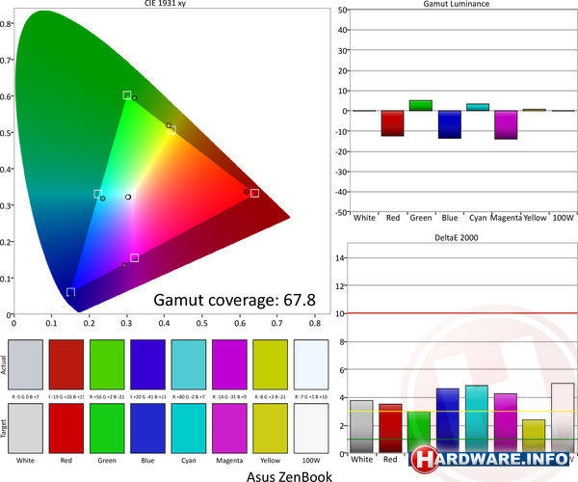The image size is (578, 482).
Task: Click the 'Gamut coverage: 67.8' text
Action: pos(234,300)
